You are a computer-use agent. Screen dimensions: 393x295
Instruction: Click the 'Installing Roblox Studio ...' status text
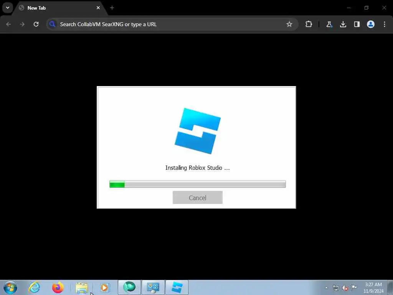(198, 168)
